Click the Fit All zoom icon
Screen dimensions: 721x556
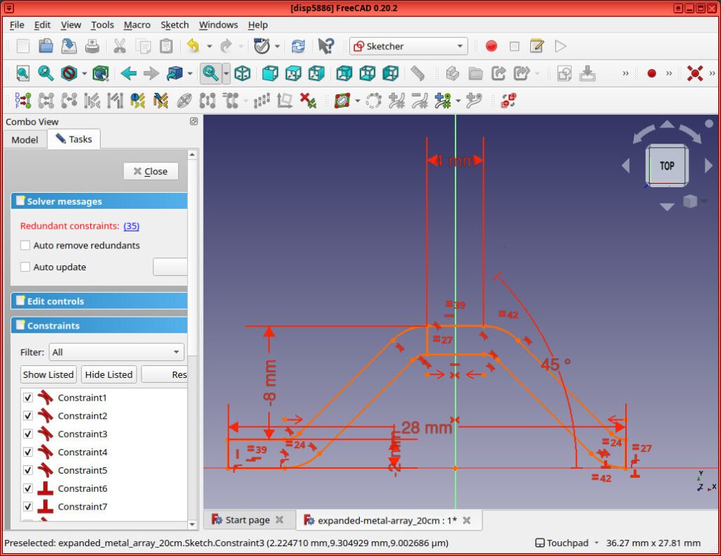(x=23, y=73)
